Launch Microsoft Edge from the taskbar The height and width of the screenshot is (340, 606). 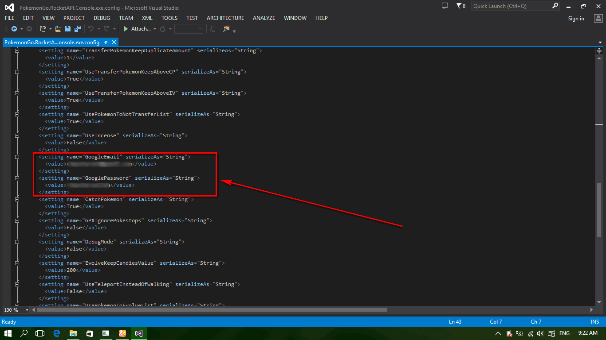click(x=57, y=333)
